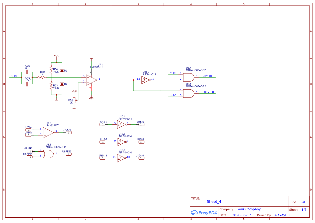Click the AlexeyCu drawn-by name
The width and height of the screenshot is (315, 223).
[282, 215]
